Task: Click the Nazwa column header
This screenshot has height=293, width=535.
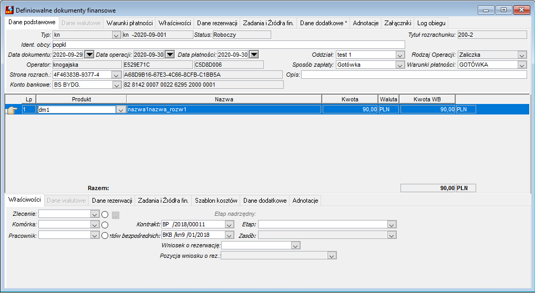Action: [x=224, y=99]
